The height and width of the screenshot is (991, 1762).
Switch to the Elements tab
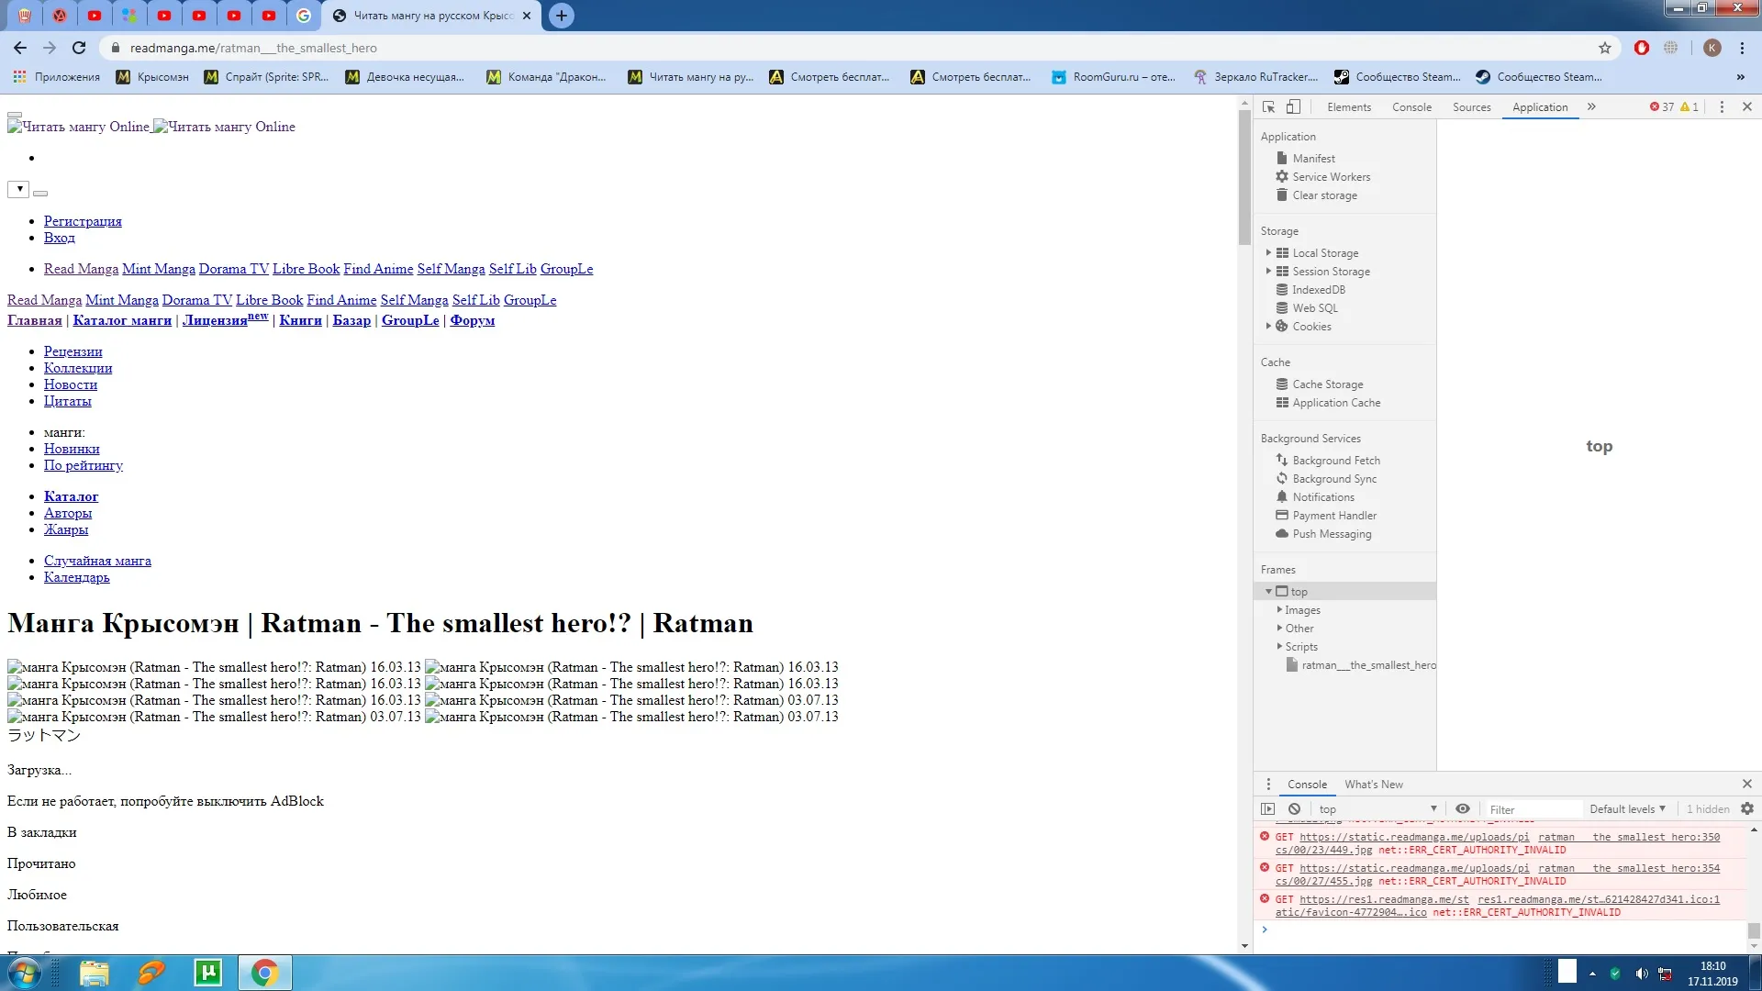click(1349, 107)
